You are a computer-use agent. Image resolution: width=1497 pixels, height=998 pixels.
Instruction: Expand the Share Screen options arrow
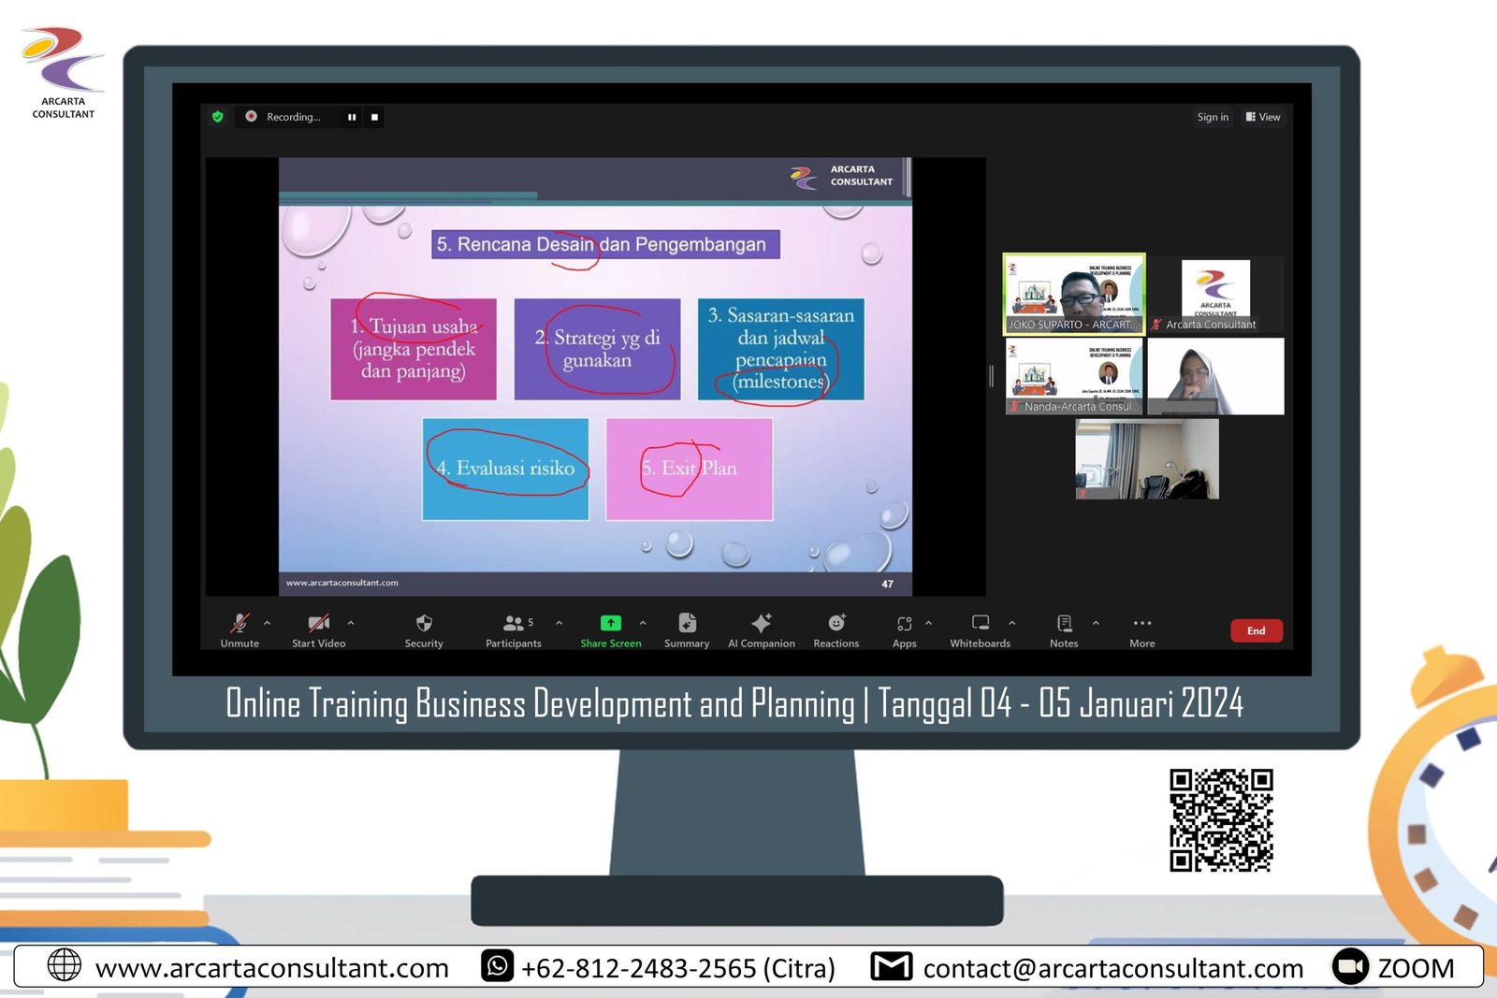click(x=643, y=622)
